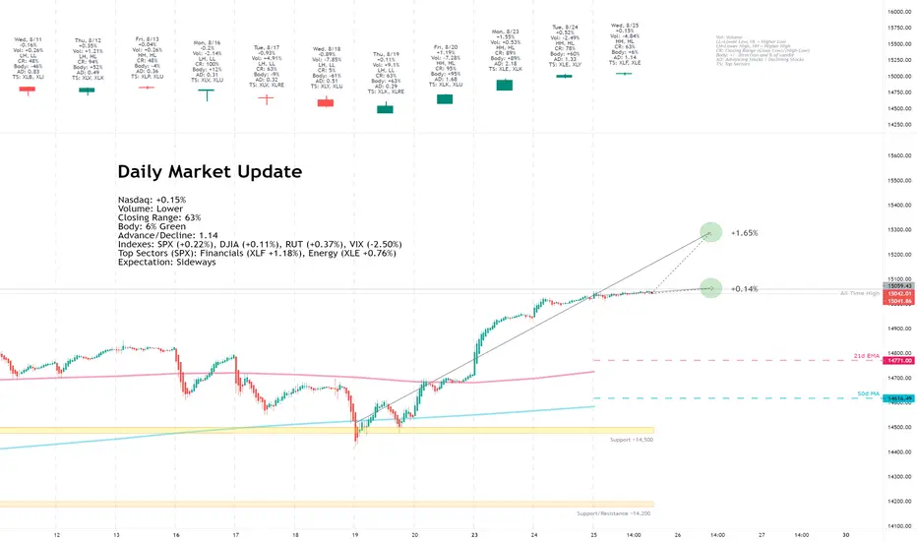The image size is (917, 541).
Task: Click the gray 15059.43 price label
Action: pos(899,286)
